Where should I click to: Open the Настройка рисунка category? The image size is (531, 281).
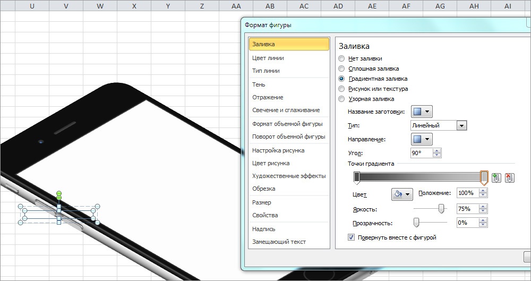pyautogui.click(x=289, y=150)
